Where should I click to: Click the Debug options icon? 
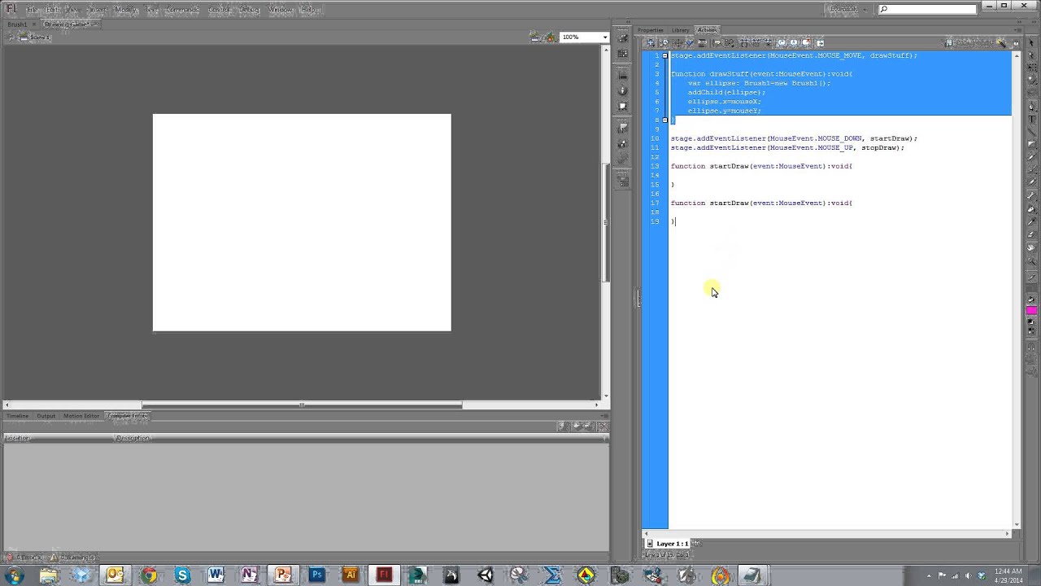(x=729, y=42)
